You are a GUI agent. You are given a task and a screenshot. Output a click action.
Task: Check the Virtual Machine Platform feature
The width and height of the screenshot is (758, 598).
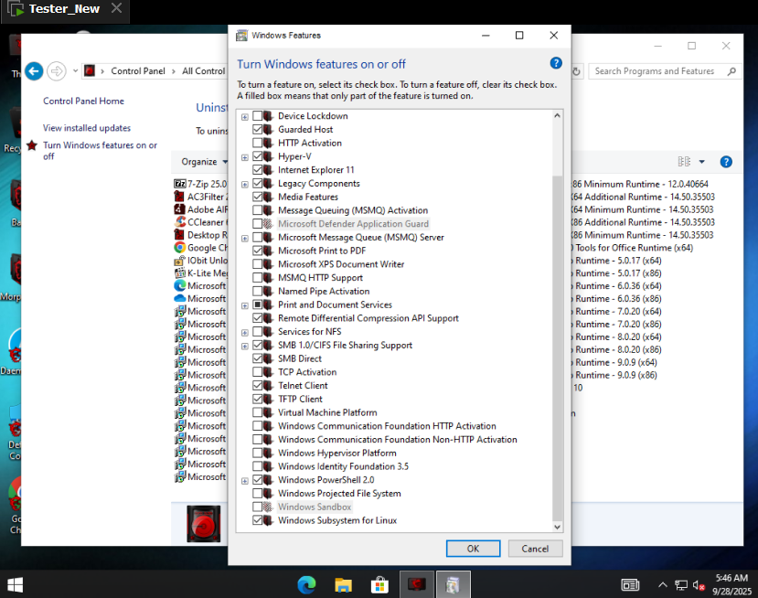257,412
